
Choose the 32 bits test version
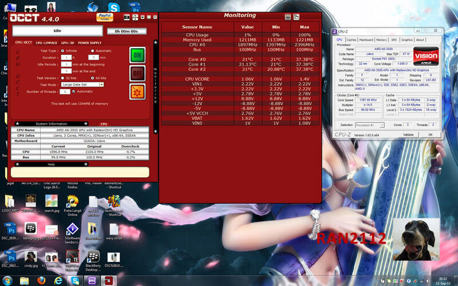click(62, 78)
